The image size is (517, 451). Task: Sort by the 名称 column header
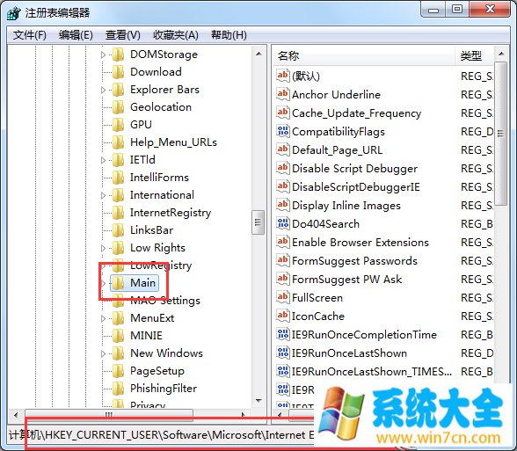(364, 55)
